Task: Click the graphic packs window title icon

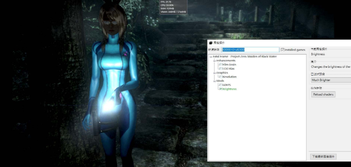Action: 211,43
